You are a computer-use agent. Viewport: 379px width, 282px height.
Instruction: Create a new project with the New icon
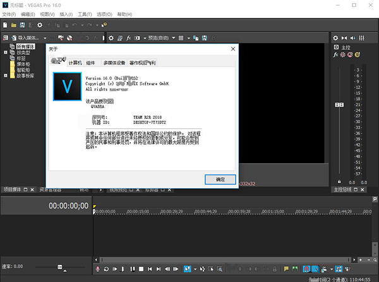[5, 25]
